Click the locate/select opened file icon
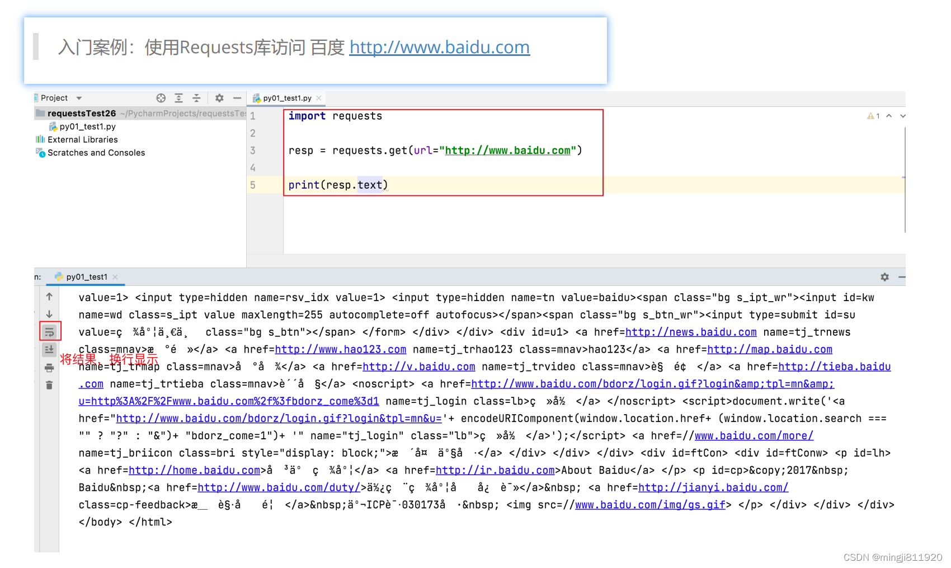The width and height of the screenshot is (951, 568). [161, 98]
